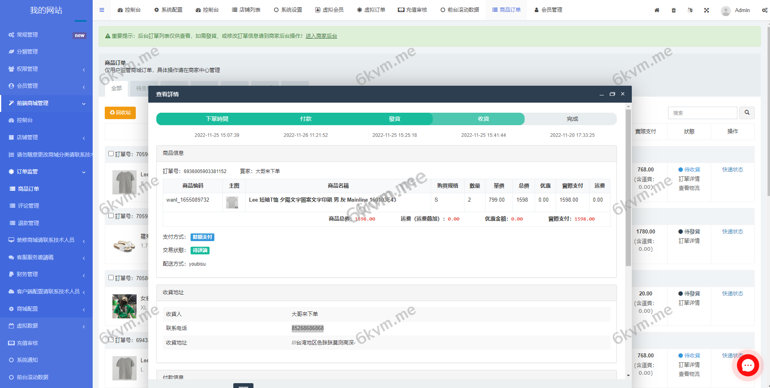Check the checkbox beside order 7059

tap(111, 154)
